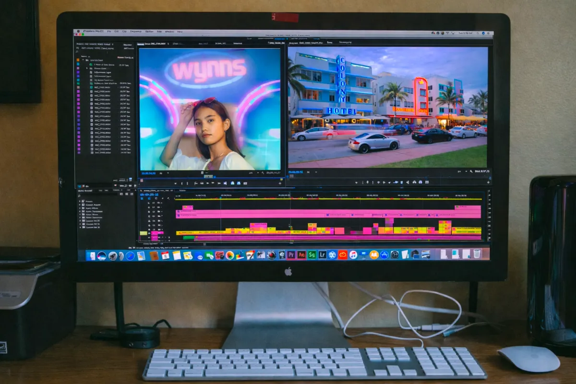Expand Video Transitions folder in Effects panel

80,218
